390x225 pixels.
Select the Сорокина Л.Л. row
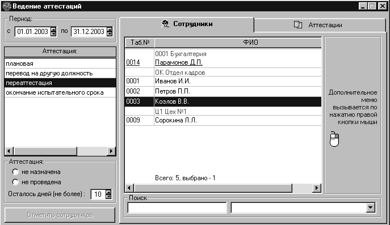pos(223,121)
